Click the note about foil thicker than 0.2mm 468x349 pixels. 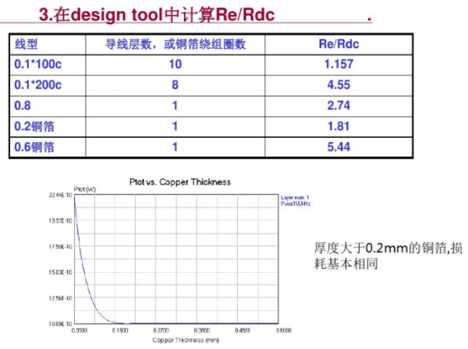pos(381,256)
